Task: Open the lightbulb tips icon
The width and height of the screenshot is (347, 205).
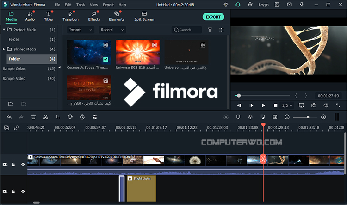Action: [x=226, y=5]
